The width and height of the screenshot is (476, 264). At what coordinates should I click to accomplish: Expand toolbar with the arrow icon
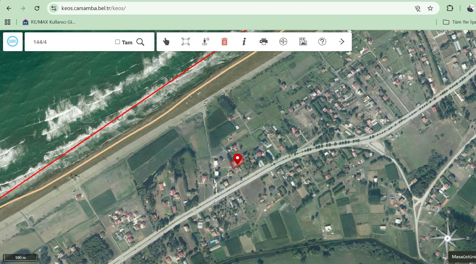tap(341, 42)
